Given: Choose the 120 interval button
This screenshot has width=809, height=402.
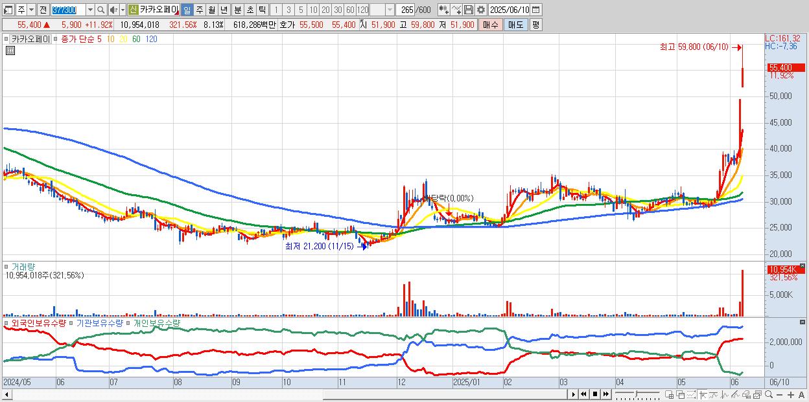Looking at the screenshot, I should coord(362,10).
